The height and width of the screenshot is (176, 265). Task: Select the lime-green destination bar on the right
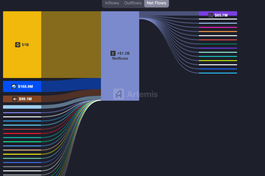tap(218, 61)
